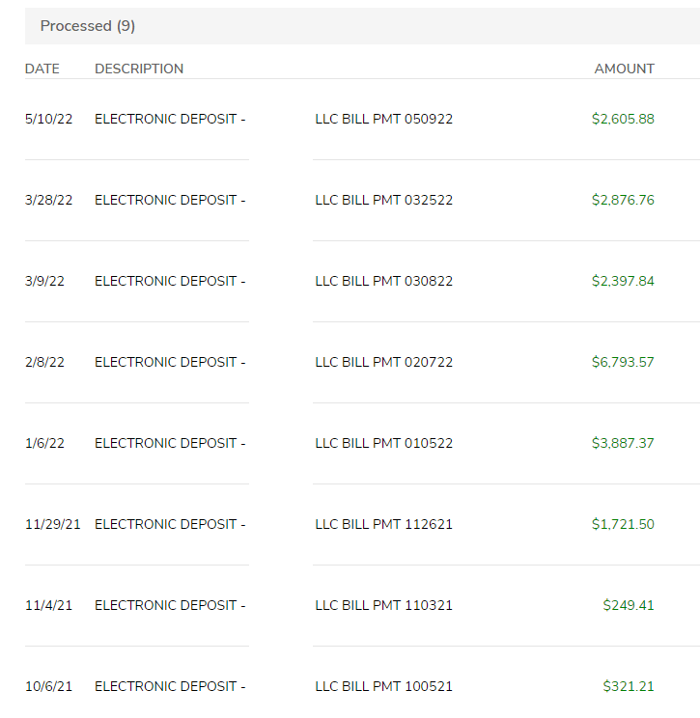The height and width of the screenshot is (718, 700).
Task: Collapse the Processed (9) section header
Action: click(362, 26)
